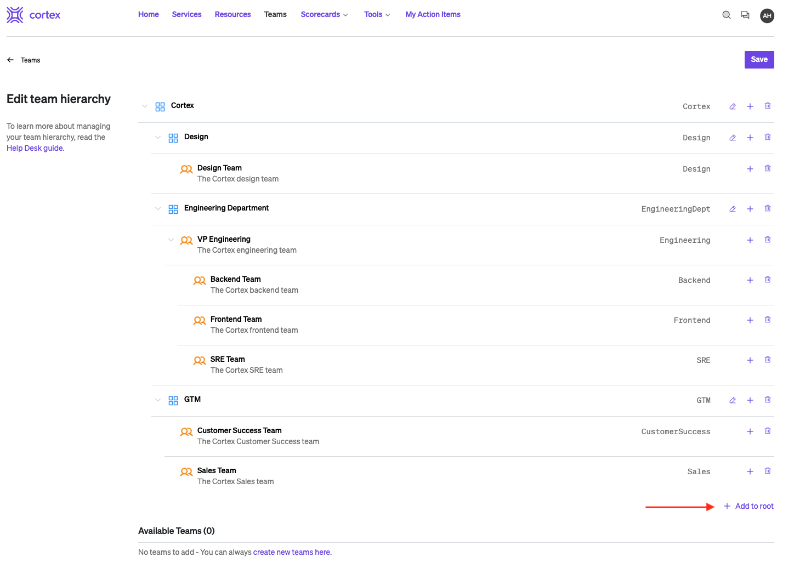Collapse the Design department node
This screenshot has width=794, height=574.
point(158,138)
